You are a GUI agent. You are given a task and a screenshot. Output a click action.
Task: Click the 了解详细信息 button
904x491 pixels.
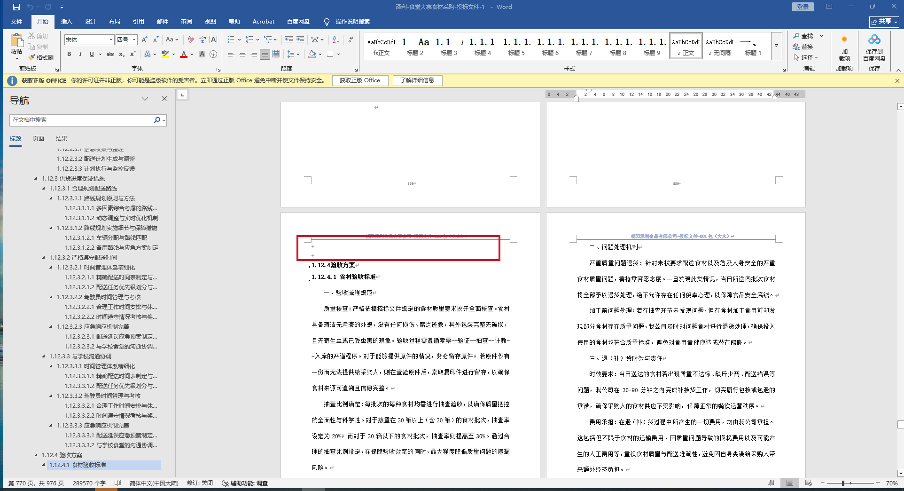pyautogui.click(x=417, y=80)
